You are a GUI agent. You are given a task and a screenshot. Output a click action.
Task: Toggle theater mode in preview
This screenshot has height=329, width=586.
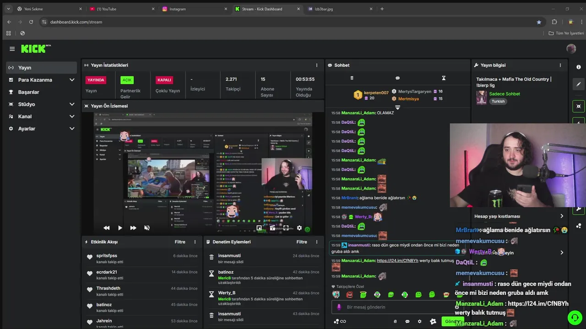(x=272, y=228)
